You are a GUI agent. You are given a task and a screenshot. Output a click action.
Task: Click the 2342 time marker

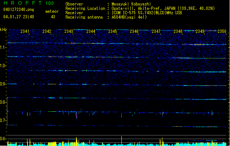[x=47, y=31]
